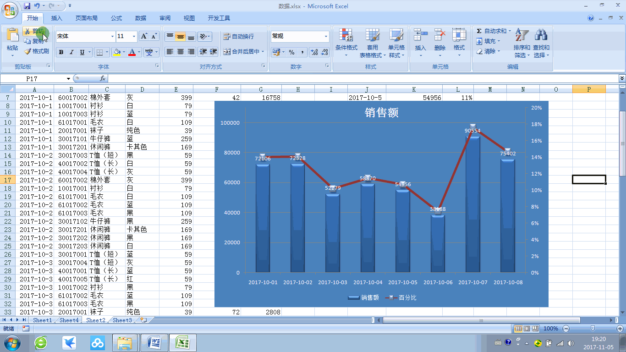
Task: Switch to Page Break Preview in status bar
Action: click(x=535, y=329)
